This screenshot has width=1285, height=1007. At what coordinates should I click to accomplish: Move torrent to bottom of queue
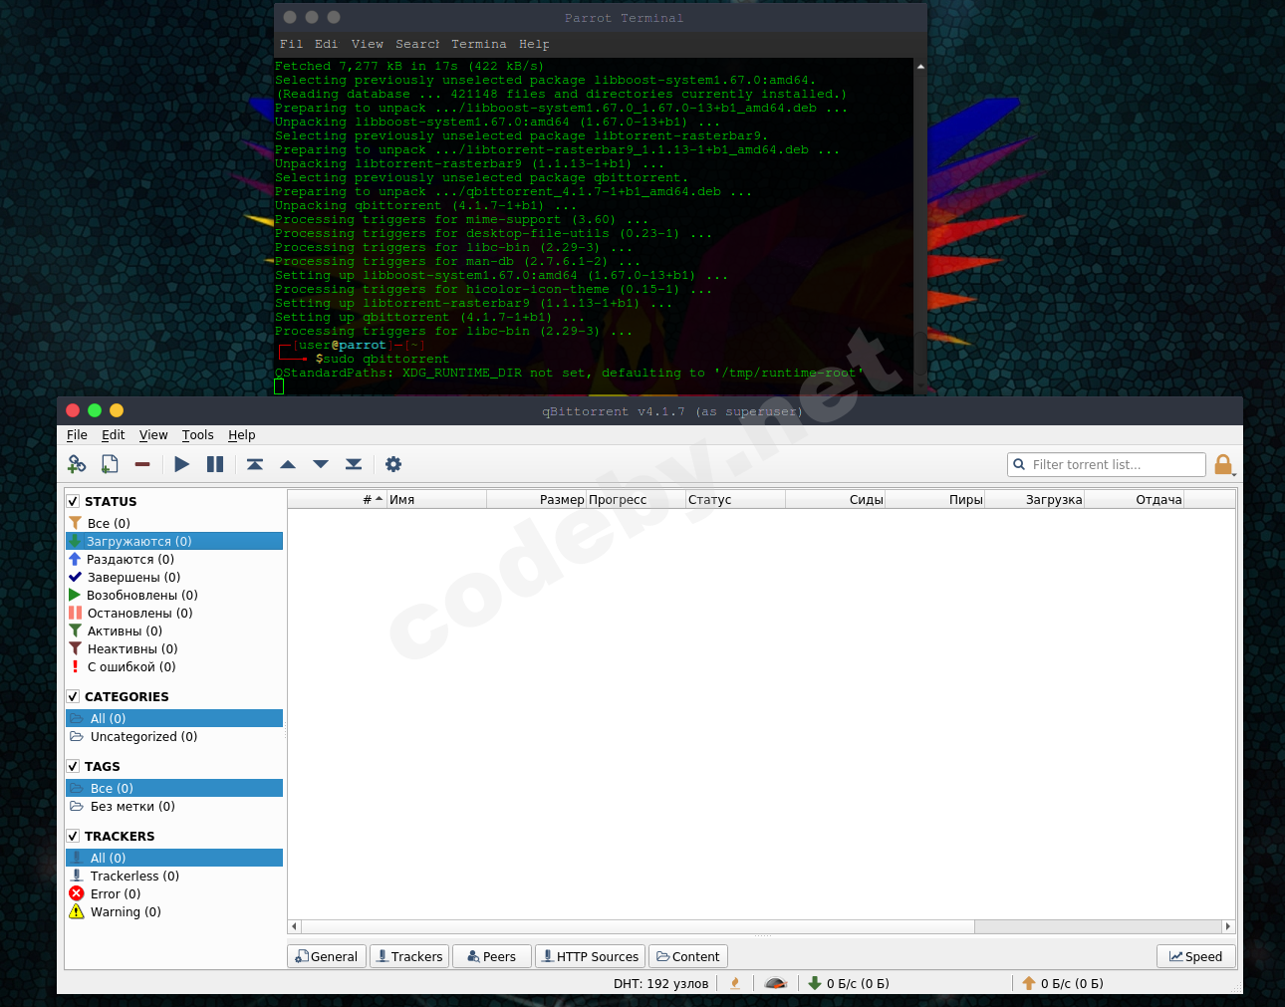(354, 464)
